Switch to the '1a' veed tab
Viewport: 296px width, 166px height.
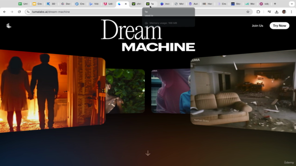coord(151,4)
